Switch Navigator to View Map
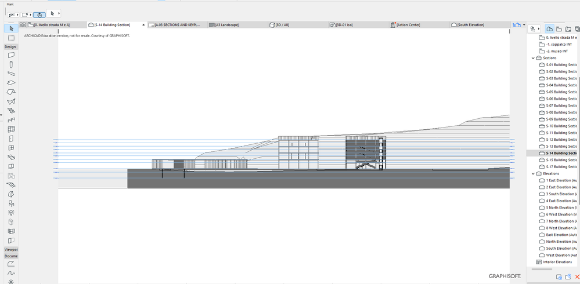The height and width of the screenshot is (284, 580). click(559, 28)
